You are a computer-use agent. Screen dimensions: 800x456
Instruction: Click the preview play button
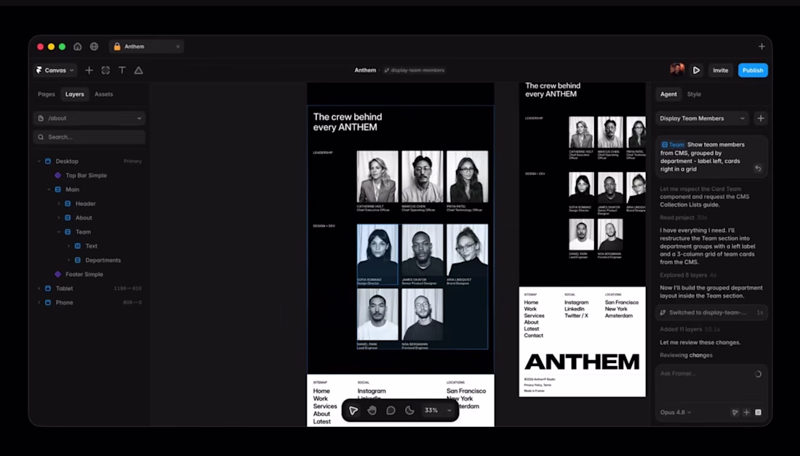point(696,70)
